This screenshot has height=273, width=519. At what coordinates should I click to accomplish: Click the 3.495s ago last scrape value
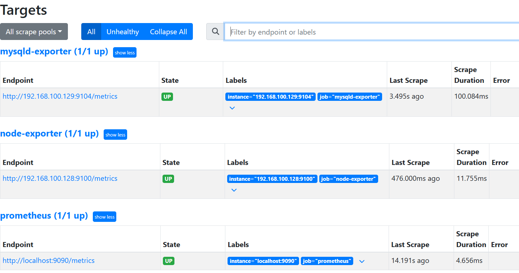point(407,96)
